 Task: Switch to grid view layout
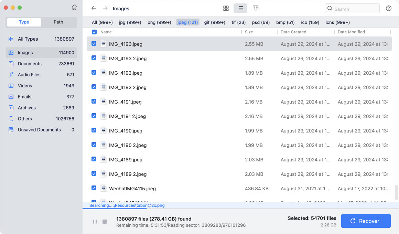(226, 8)
